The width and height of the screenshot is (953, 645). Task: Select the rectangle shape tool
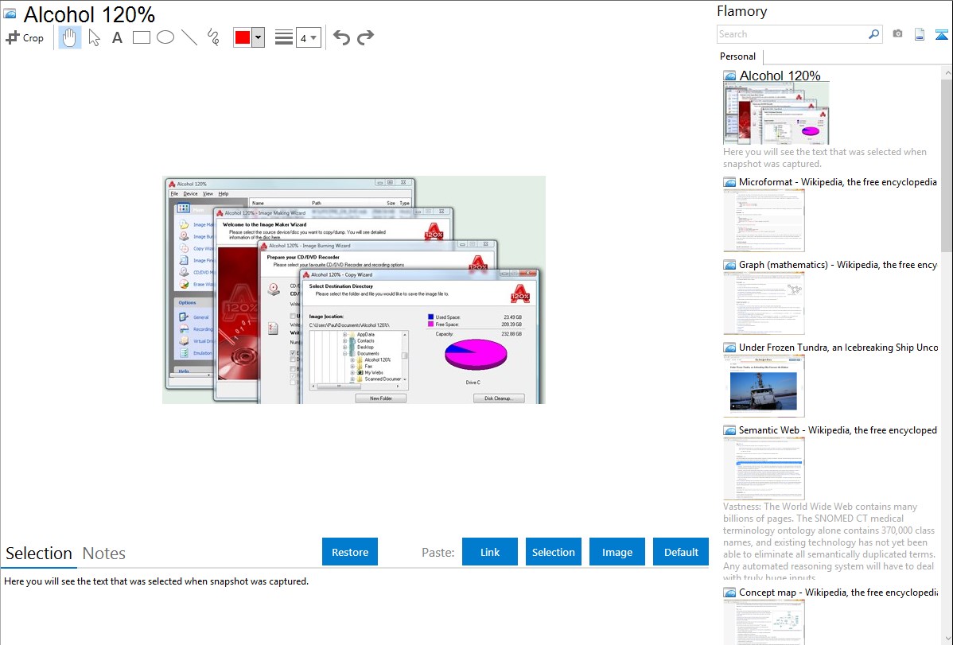(141, 37)
